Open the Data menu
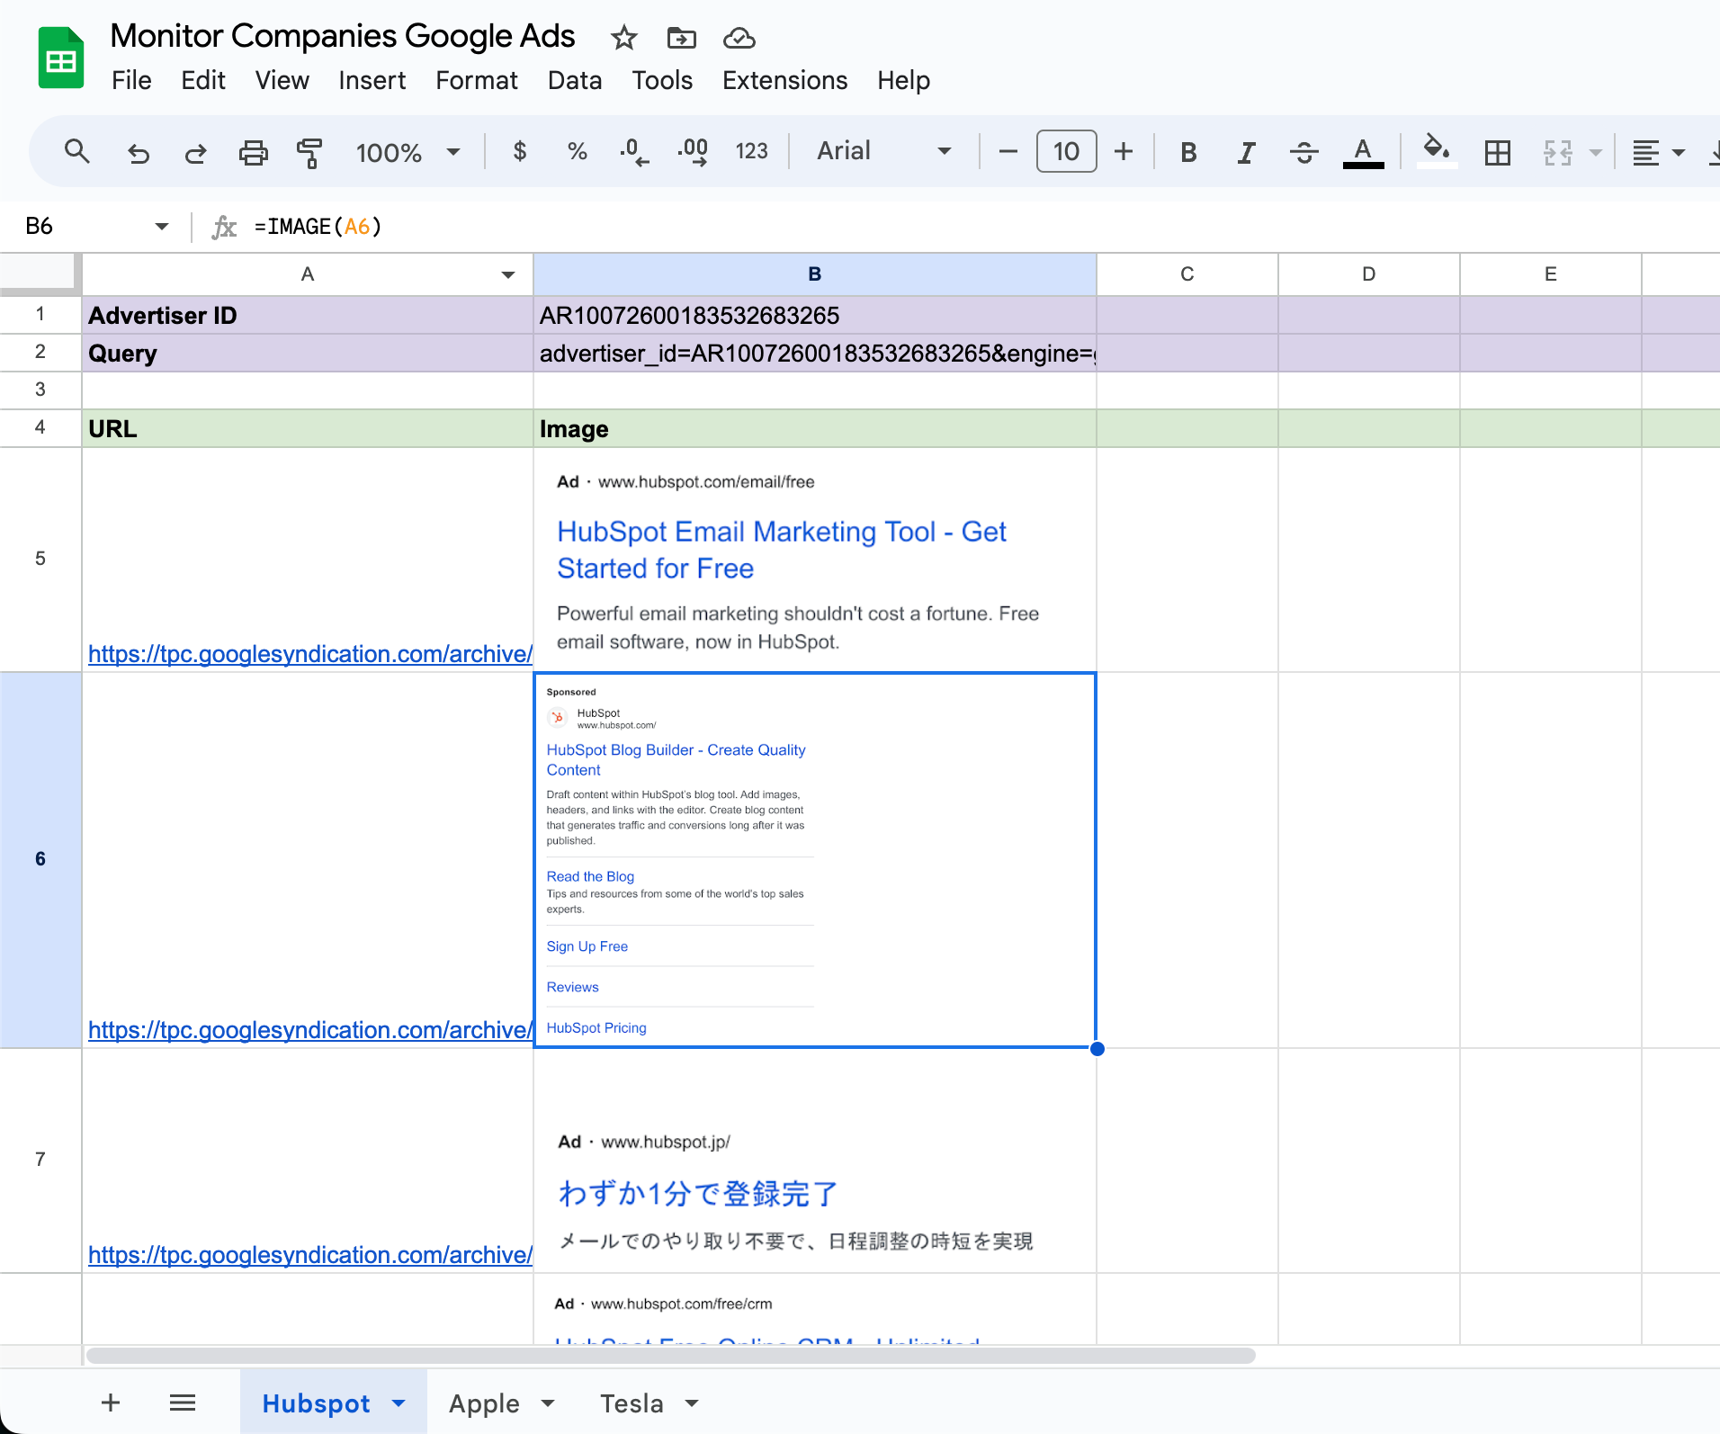Image resolution: width=1720 pixels, height=1434 pixels. [575, 80]
